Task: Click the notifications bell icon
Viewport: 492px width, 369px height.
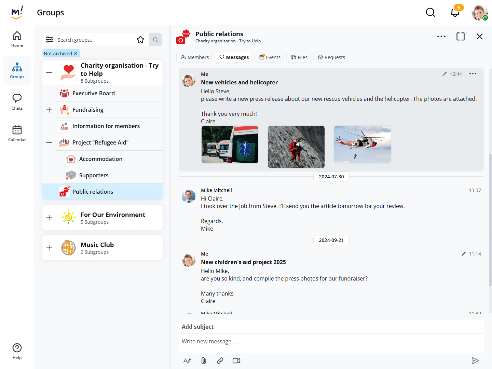Action: (455, 13)
